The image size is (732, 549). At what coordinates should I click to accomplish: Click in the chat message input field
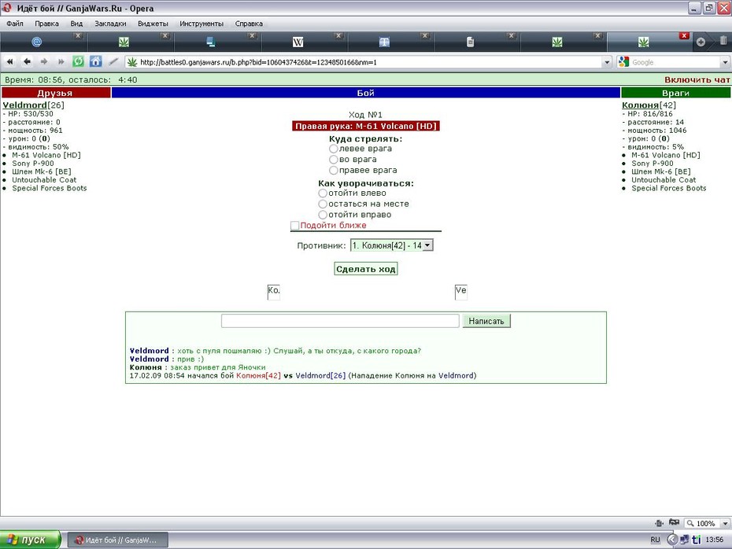(x=340, y=321)
